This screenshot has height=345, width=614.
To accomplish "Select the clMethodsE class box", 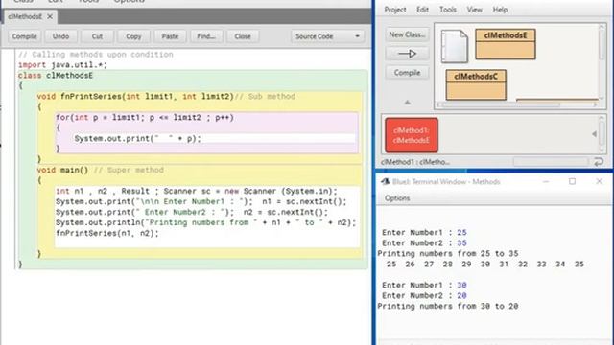I will [506, 44].
